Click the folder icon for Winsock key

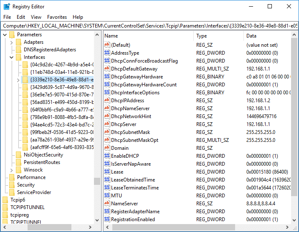click(19, 170)
